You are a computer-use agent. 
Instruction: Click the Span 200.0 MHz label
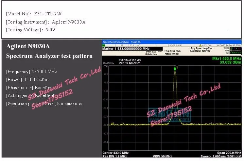pos(229,153)
